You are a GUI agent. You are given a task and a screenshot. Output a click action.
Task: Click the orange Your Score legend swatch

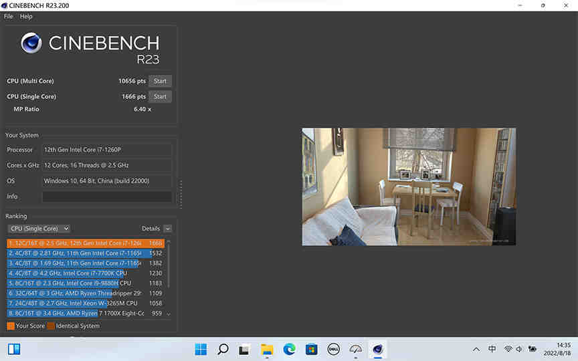tap(11, 326)
